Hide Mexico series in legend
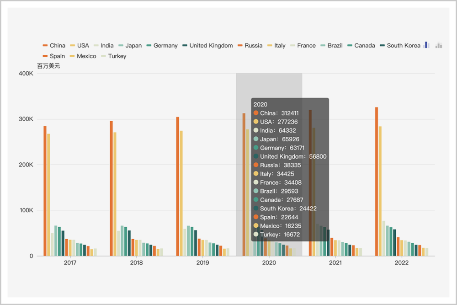457x305 pixels. [83, 56]
